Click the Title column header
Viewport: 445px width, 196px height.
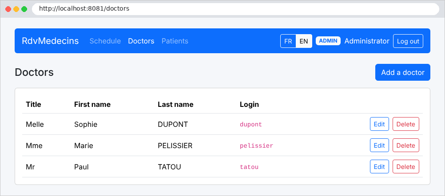(33, 105)
